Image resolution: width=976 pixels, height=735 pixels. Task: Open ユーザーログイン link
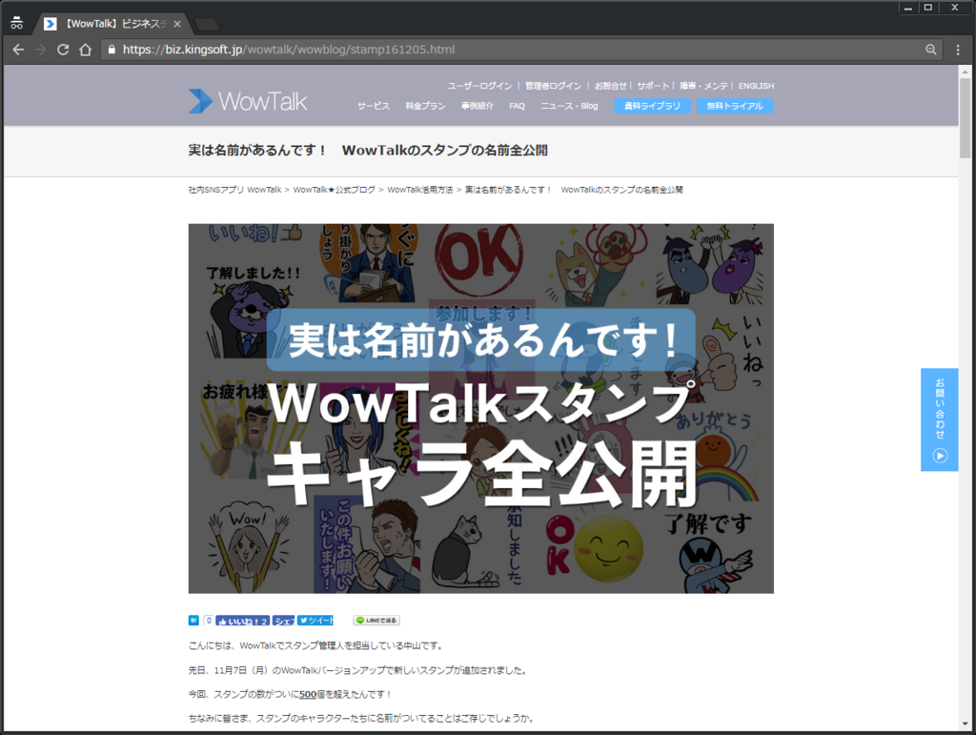[x=479, y=86]
